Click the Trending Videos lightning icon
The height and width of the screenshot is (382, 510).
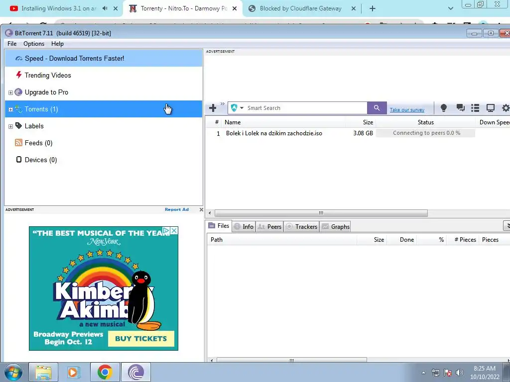(x=19, y=75)
